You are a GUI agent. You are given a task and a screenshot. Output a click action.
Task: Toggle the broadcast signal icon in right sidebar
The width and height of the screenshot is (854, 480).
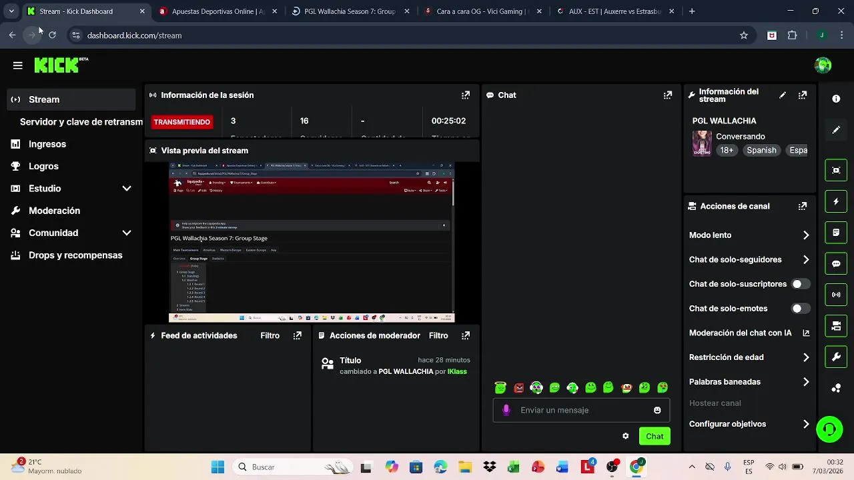[836, 295]
